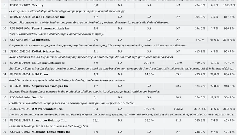Click ISIN code US15102K1007
This screenshot has width=240, height=135.
click(20, 5)
